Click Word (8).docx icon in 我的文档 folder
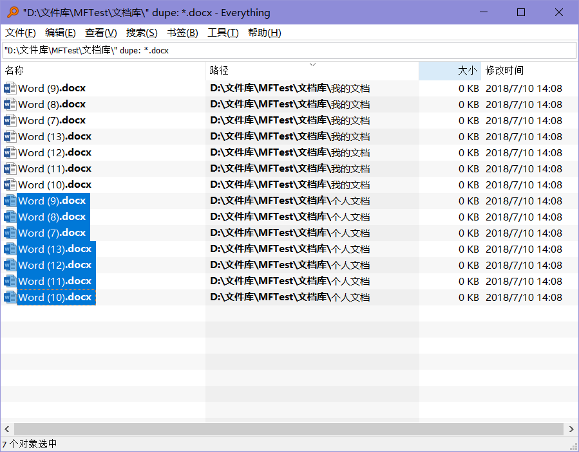 point(10,104)
